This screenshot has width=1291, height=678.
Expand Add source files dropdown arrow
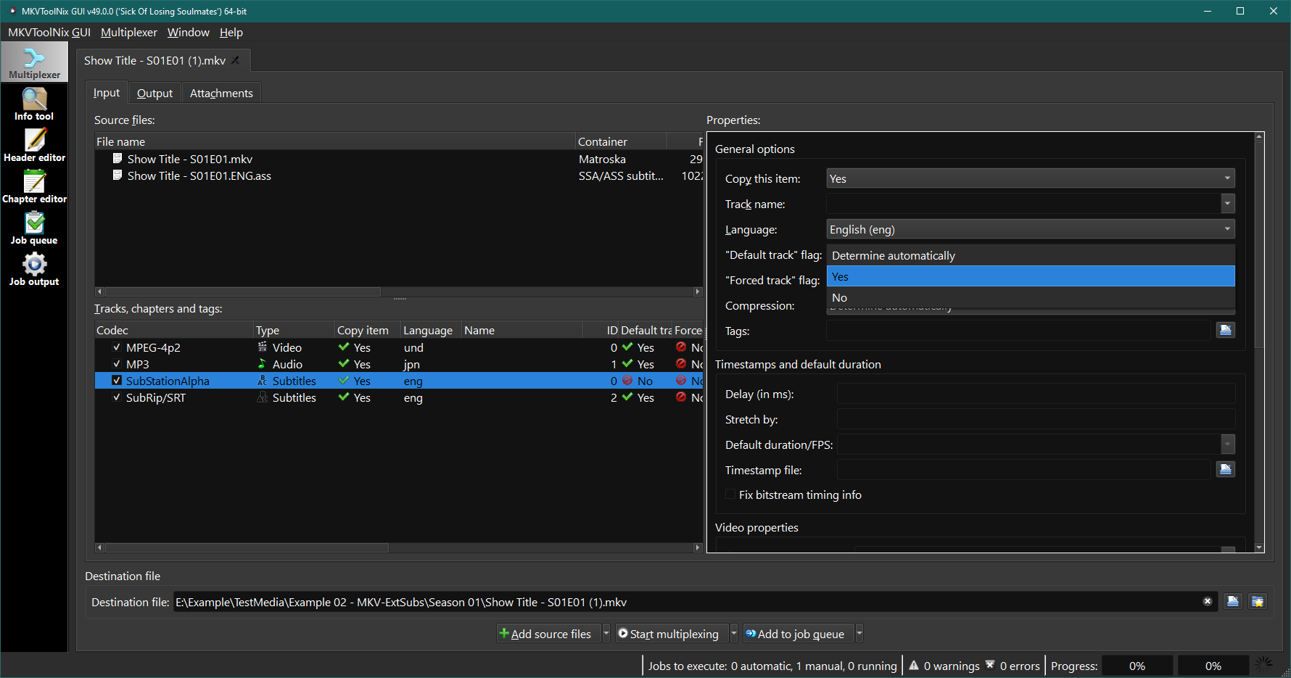coord(606,633)
